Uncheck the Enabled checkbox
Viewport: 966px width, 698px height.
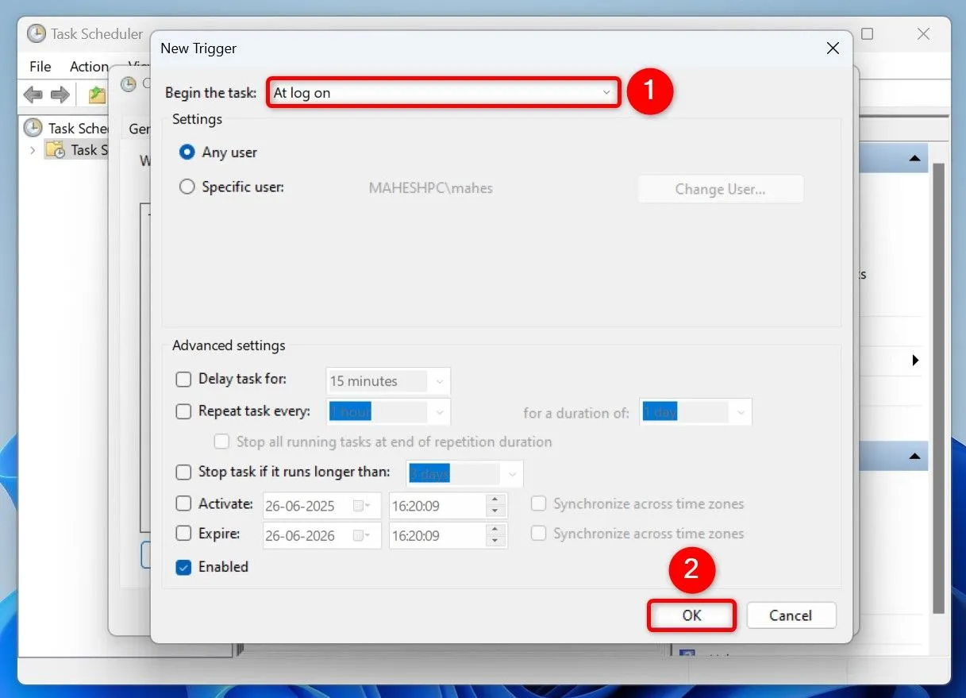[x=184, y=567]
